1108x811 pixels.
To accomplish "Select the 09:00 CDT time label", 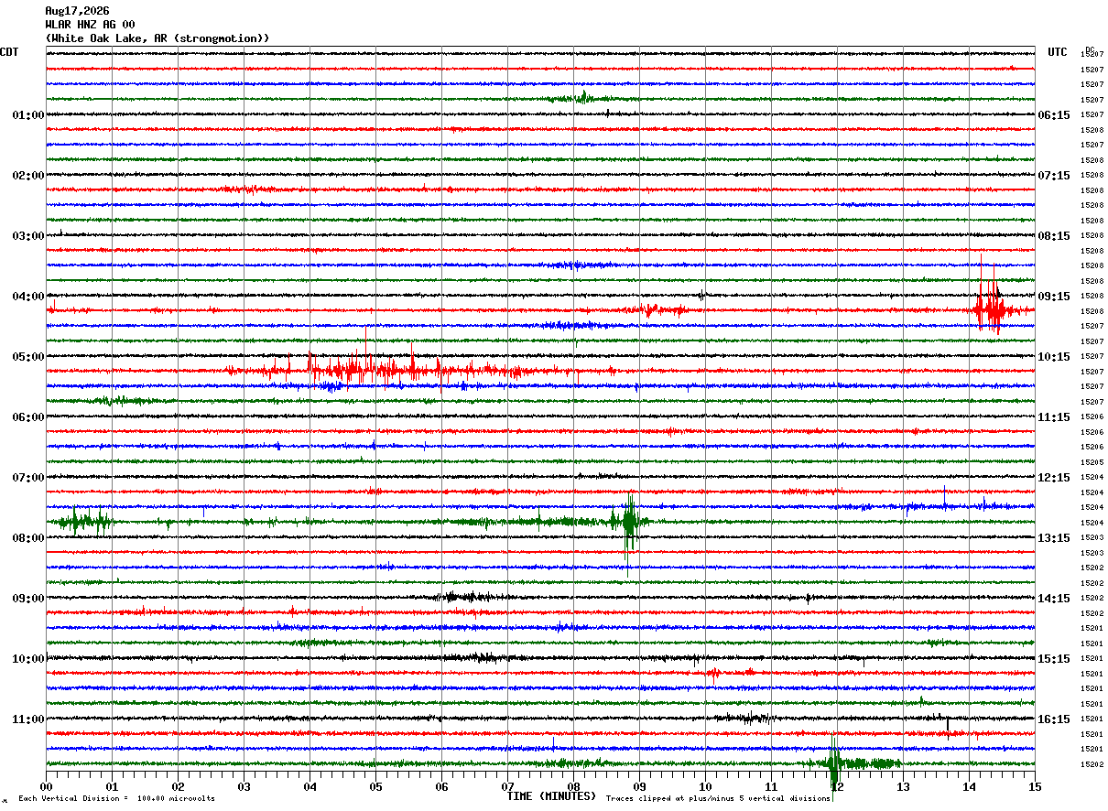I will [28, 599].
